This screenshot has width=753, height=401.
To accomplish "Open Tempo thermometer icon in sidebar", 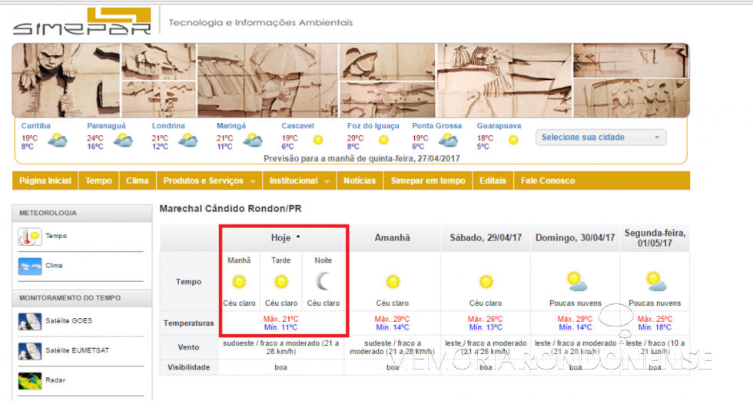I will click(x=29, y=237).
